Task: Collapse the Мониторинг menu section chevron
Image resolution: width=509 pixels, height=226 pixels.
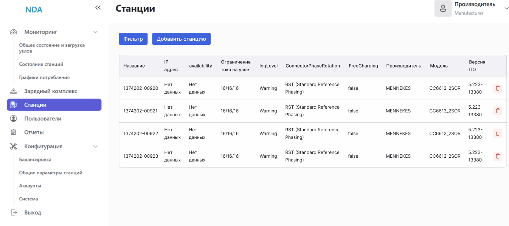Action: (96, 32)
